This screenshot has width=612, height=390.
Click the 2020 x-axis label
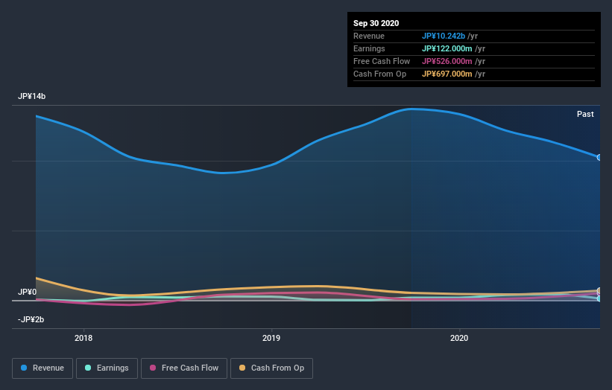(459, 338)
